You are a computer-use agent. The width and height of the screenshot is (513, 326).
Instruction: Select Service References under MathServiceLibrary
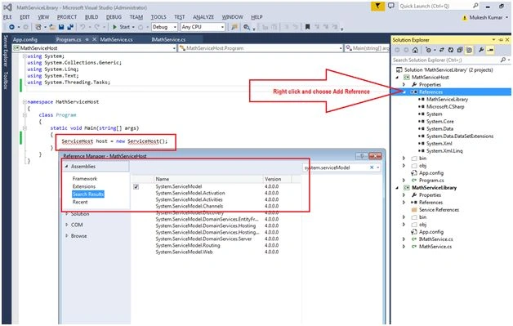(439, 210)
